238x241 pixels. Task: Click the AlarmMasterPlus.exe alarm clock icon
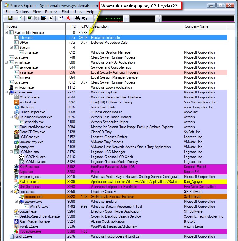tap(16, 221)
